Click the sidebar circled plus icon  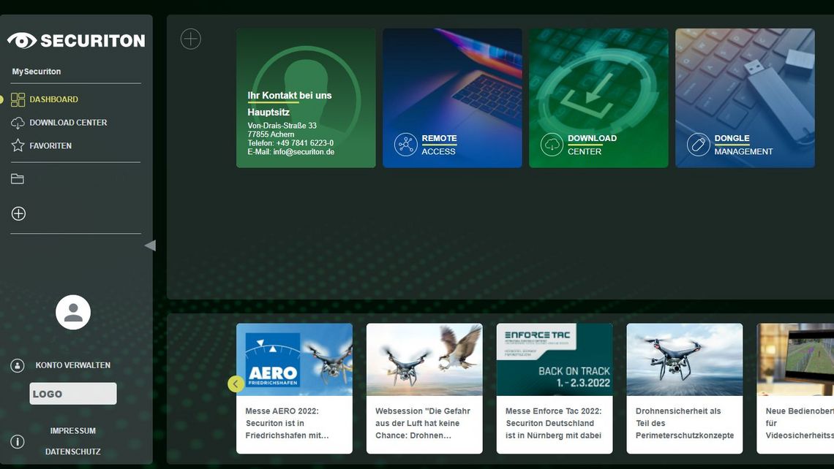(x=18, y=213)
